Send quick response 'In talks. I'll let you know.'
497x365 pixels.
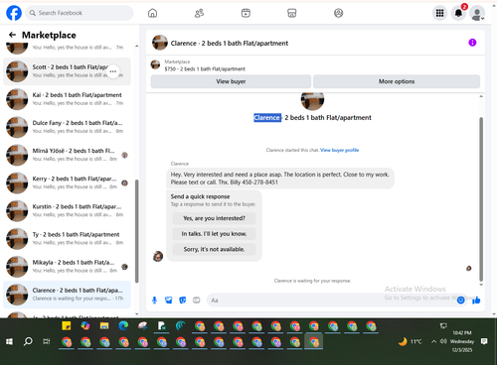[x=214, y=234]
